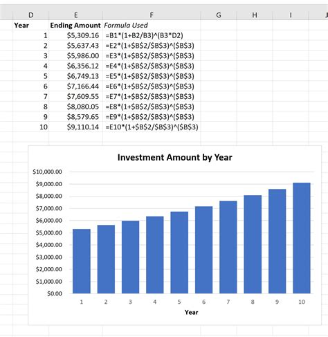This screenshot has height=337, width=328.
Task: Select column F header
Action: click(x=152, y=15)
